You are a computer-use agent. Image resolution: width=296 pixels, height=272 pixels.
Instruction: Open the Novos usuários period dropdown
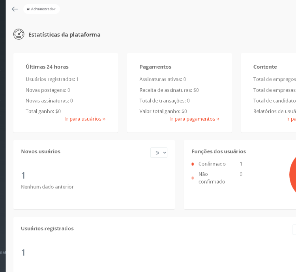pyautogui.click(x=159, y=153)
